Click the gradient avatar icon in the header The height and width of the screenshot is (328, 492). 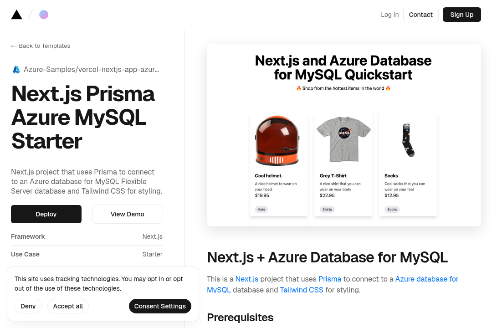[x=44, y=14]
